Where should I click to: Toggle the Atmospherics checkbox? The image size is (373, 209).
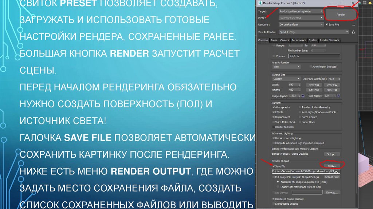(x=274, y=107)
